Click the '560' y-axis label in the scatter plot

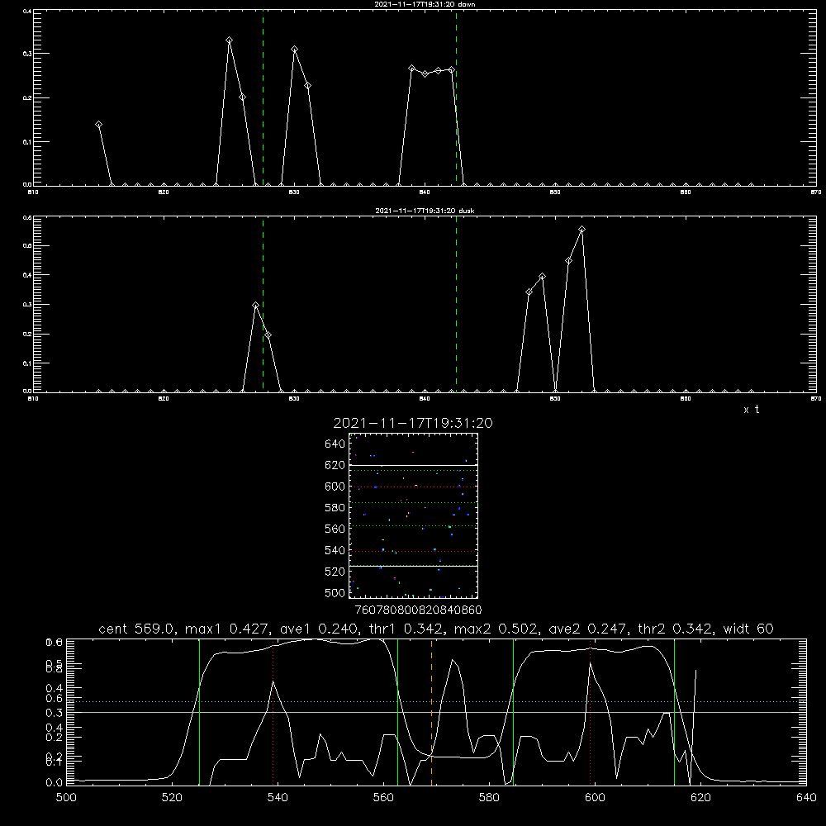tap(335, 529)
